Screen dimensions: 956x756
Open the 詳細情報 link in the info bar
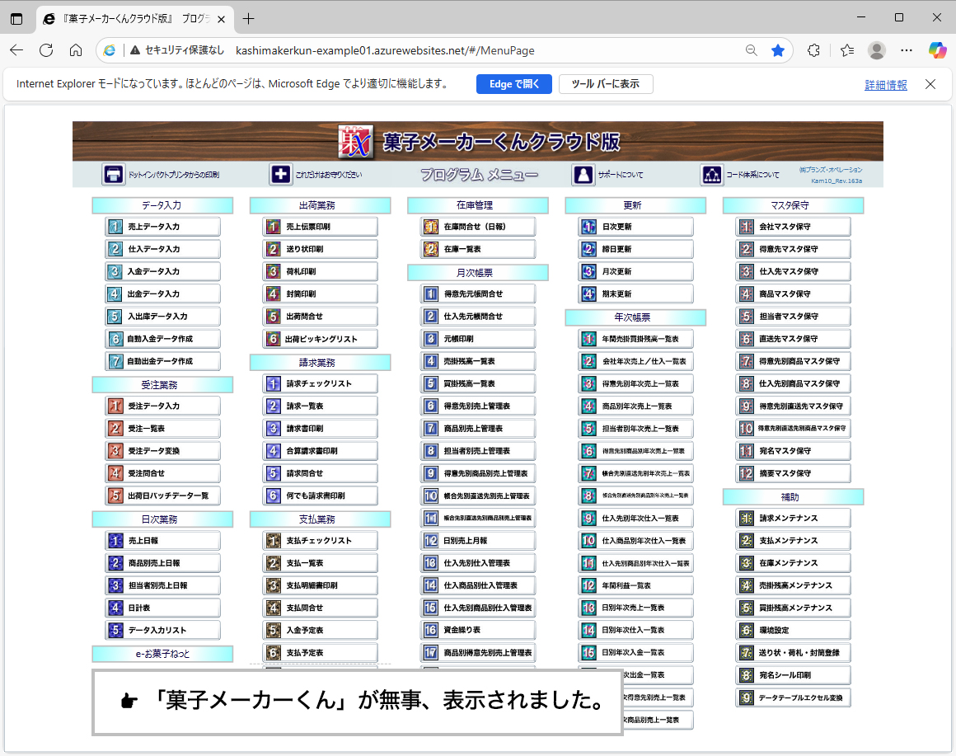(885, 85)
